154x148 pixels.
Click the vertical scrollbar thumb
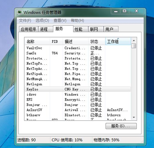134,46
